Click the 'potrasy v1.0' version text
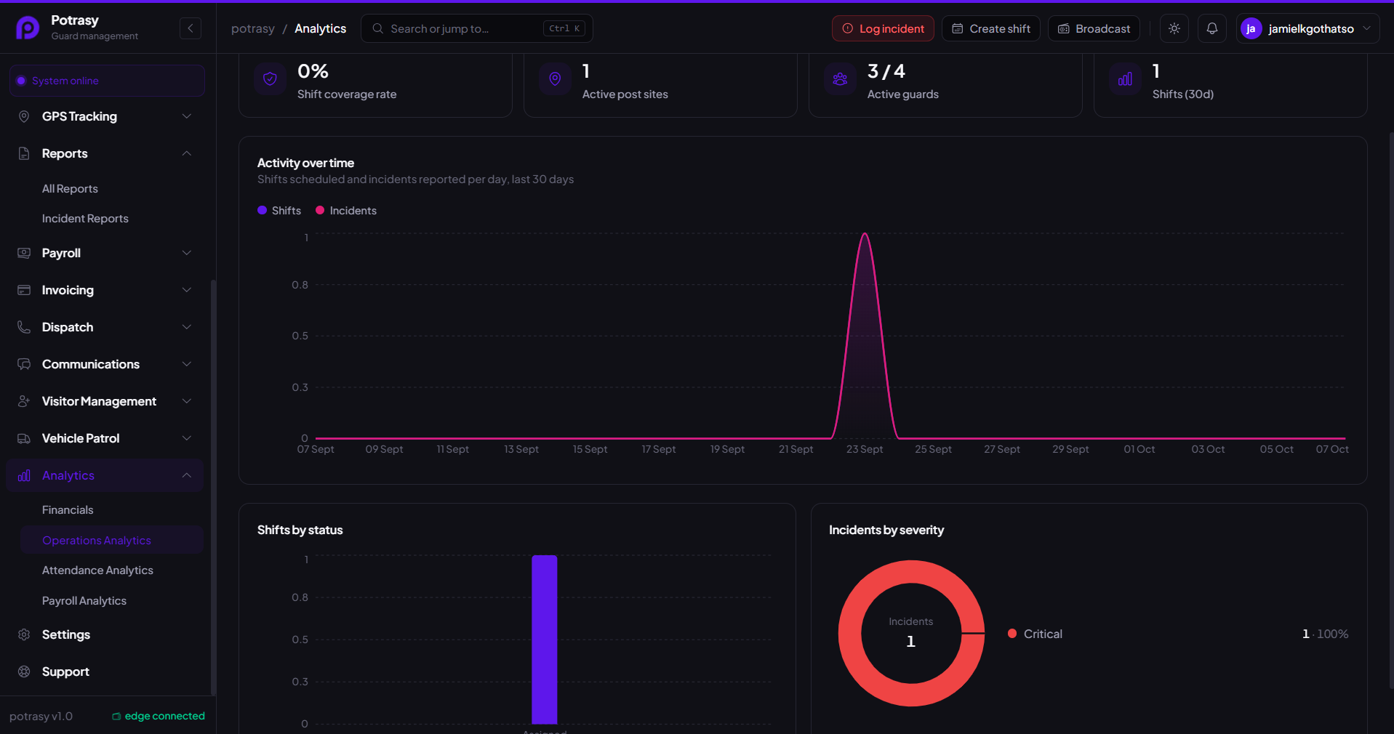Image resolution: width=1394 pixels, height=734 pixels. (41, 717)
